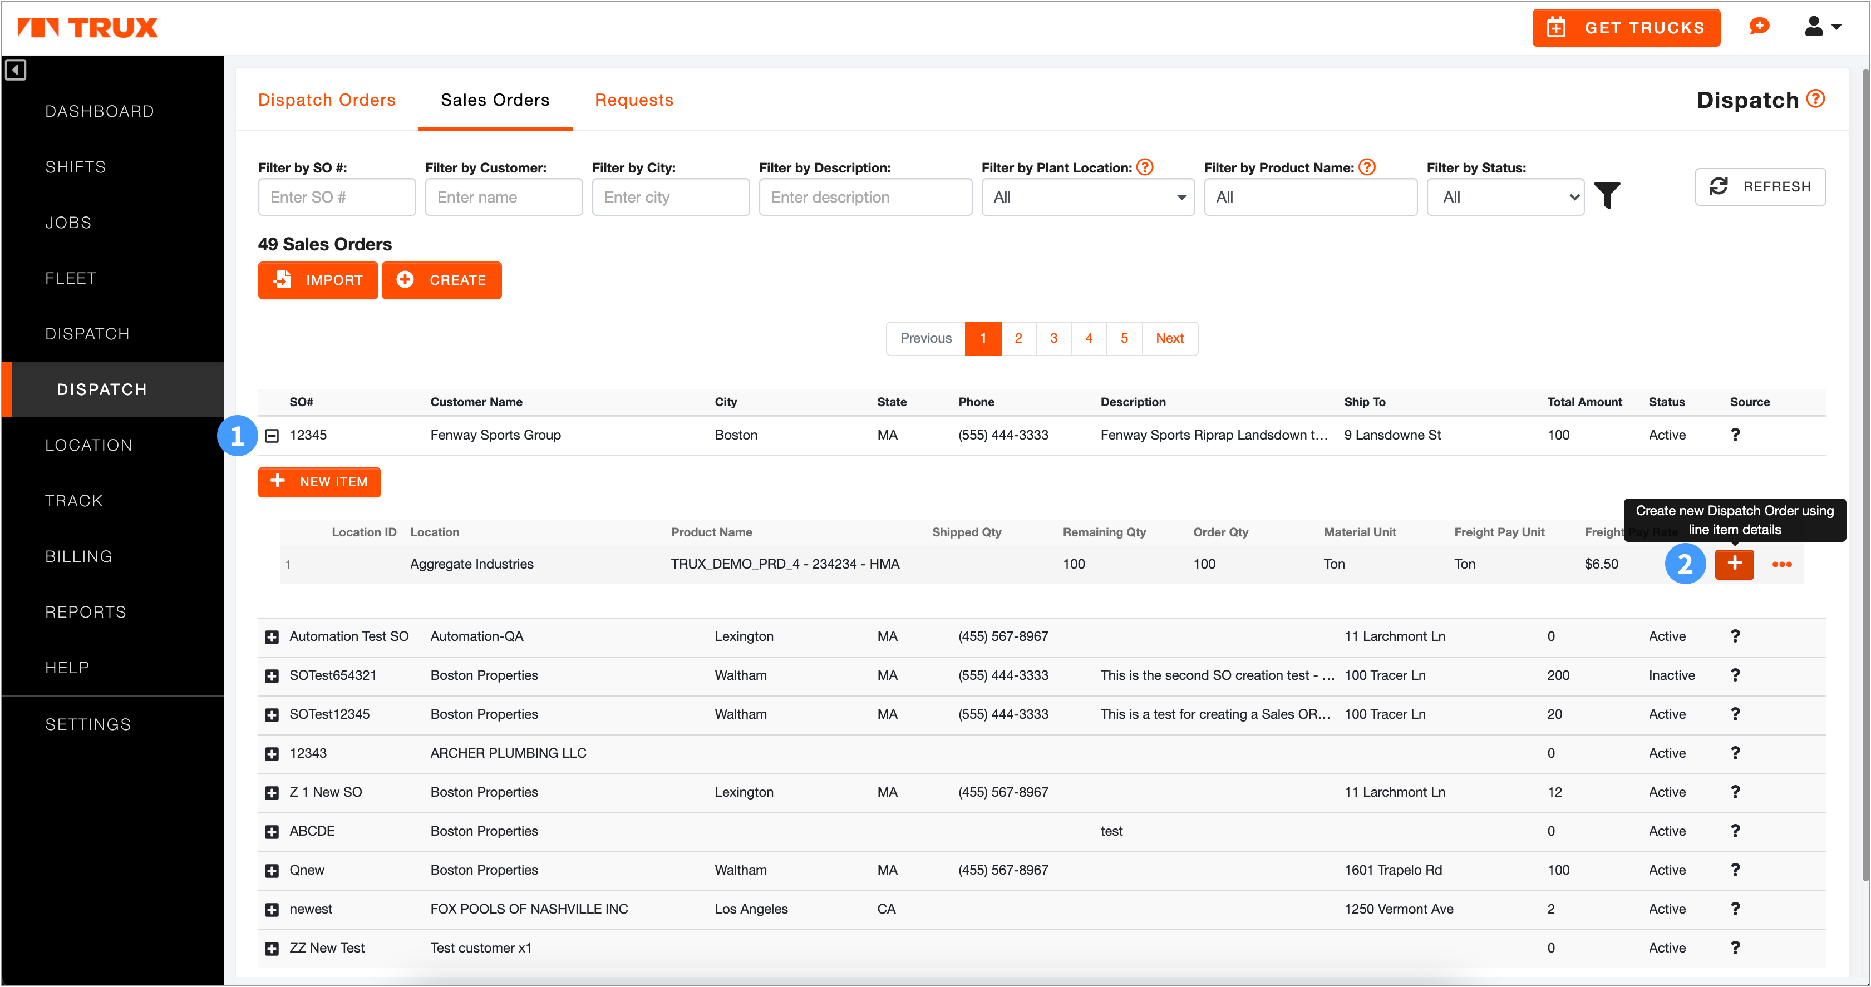Click the IMPORT button

point(317,280)
